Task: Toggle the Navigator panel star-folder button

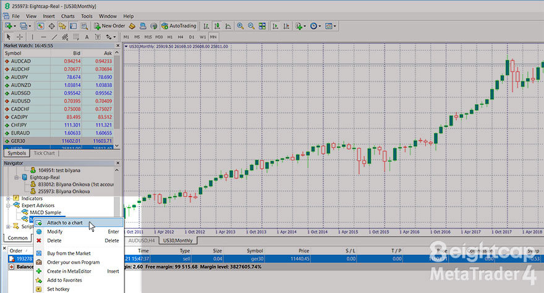Action: pyautogui.click(x=62, y=26)
